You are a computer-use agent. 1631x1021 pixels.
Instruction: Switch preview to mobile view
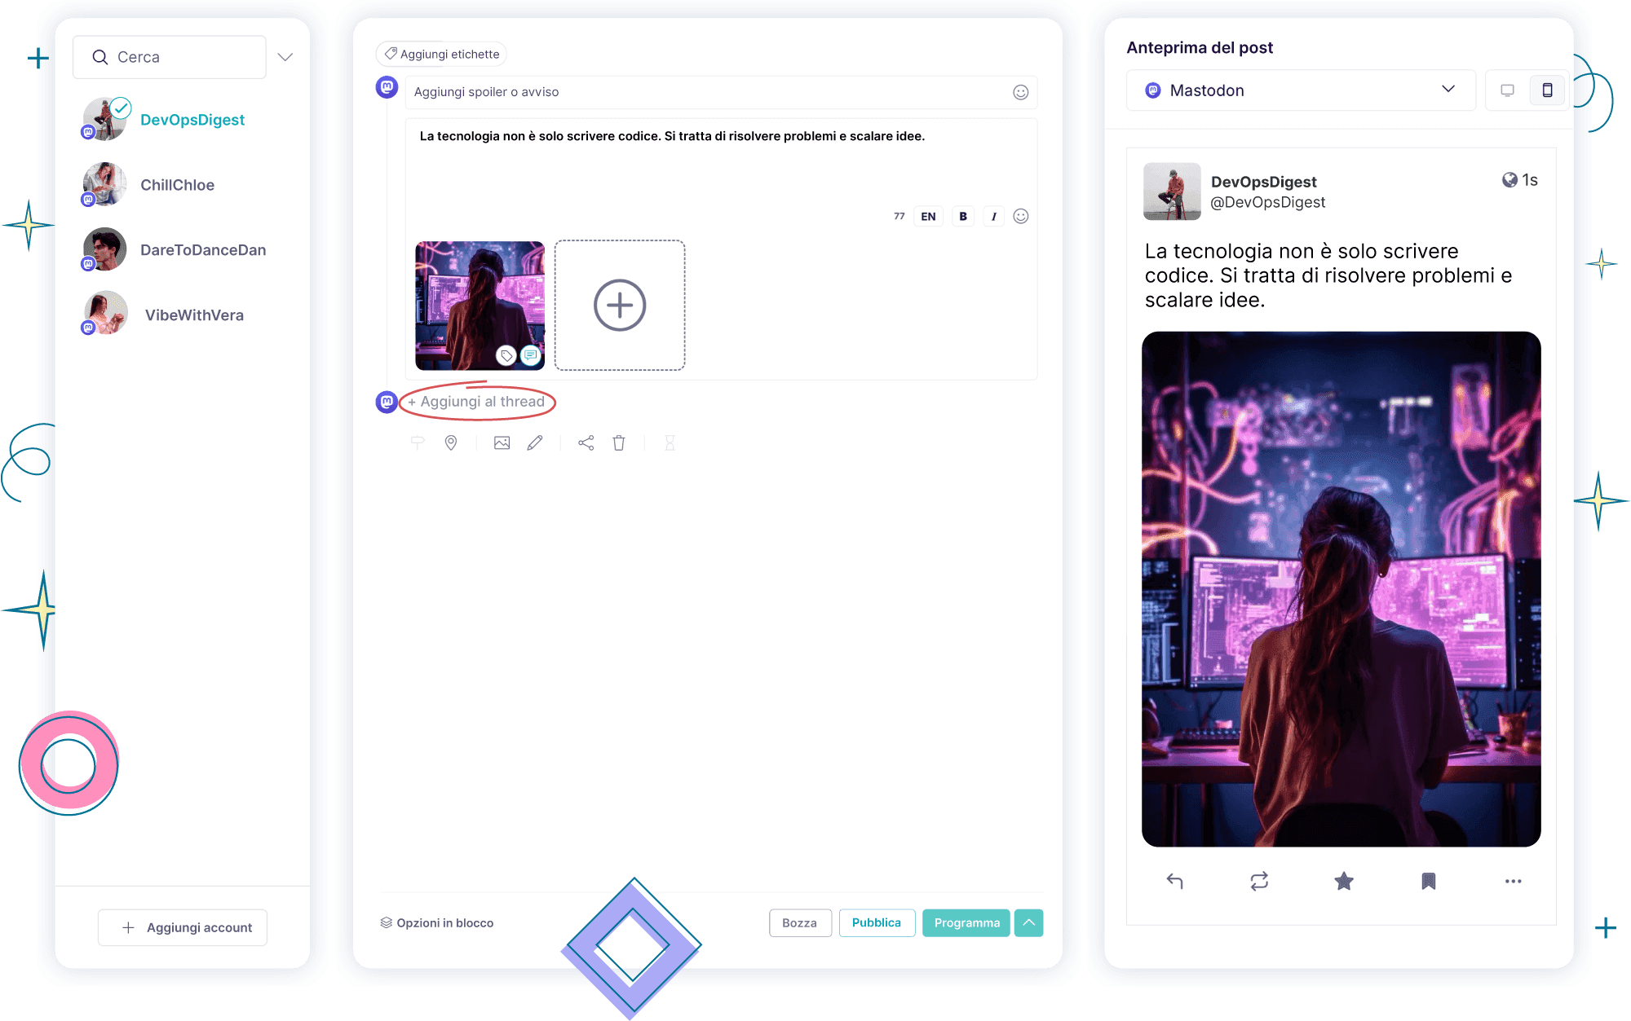click(x=1547, y=90)
